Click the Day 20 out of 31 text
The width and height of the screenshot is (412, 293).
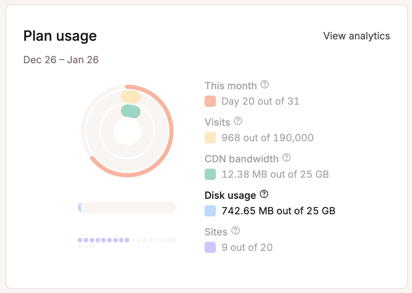[x=260, y=101]
